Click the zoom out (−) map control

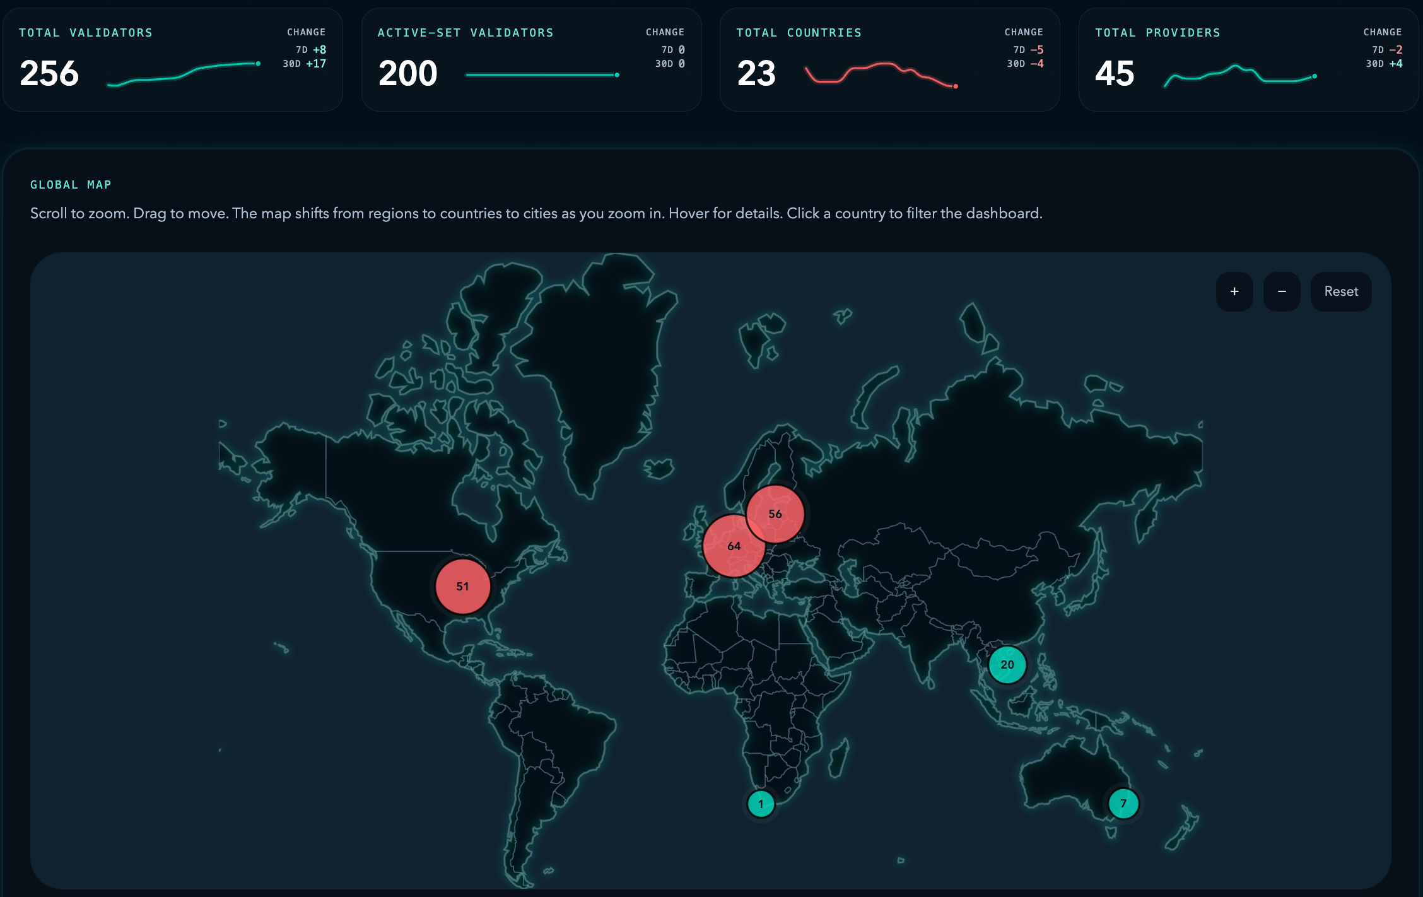[1281, 291]
